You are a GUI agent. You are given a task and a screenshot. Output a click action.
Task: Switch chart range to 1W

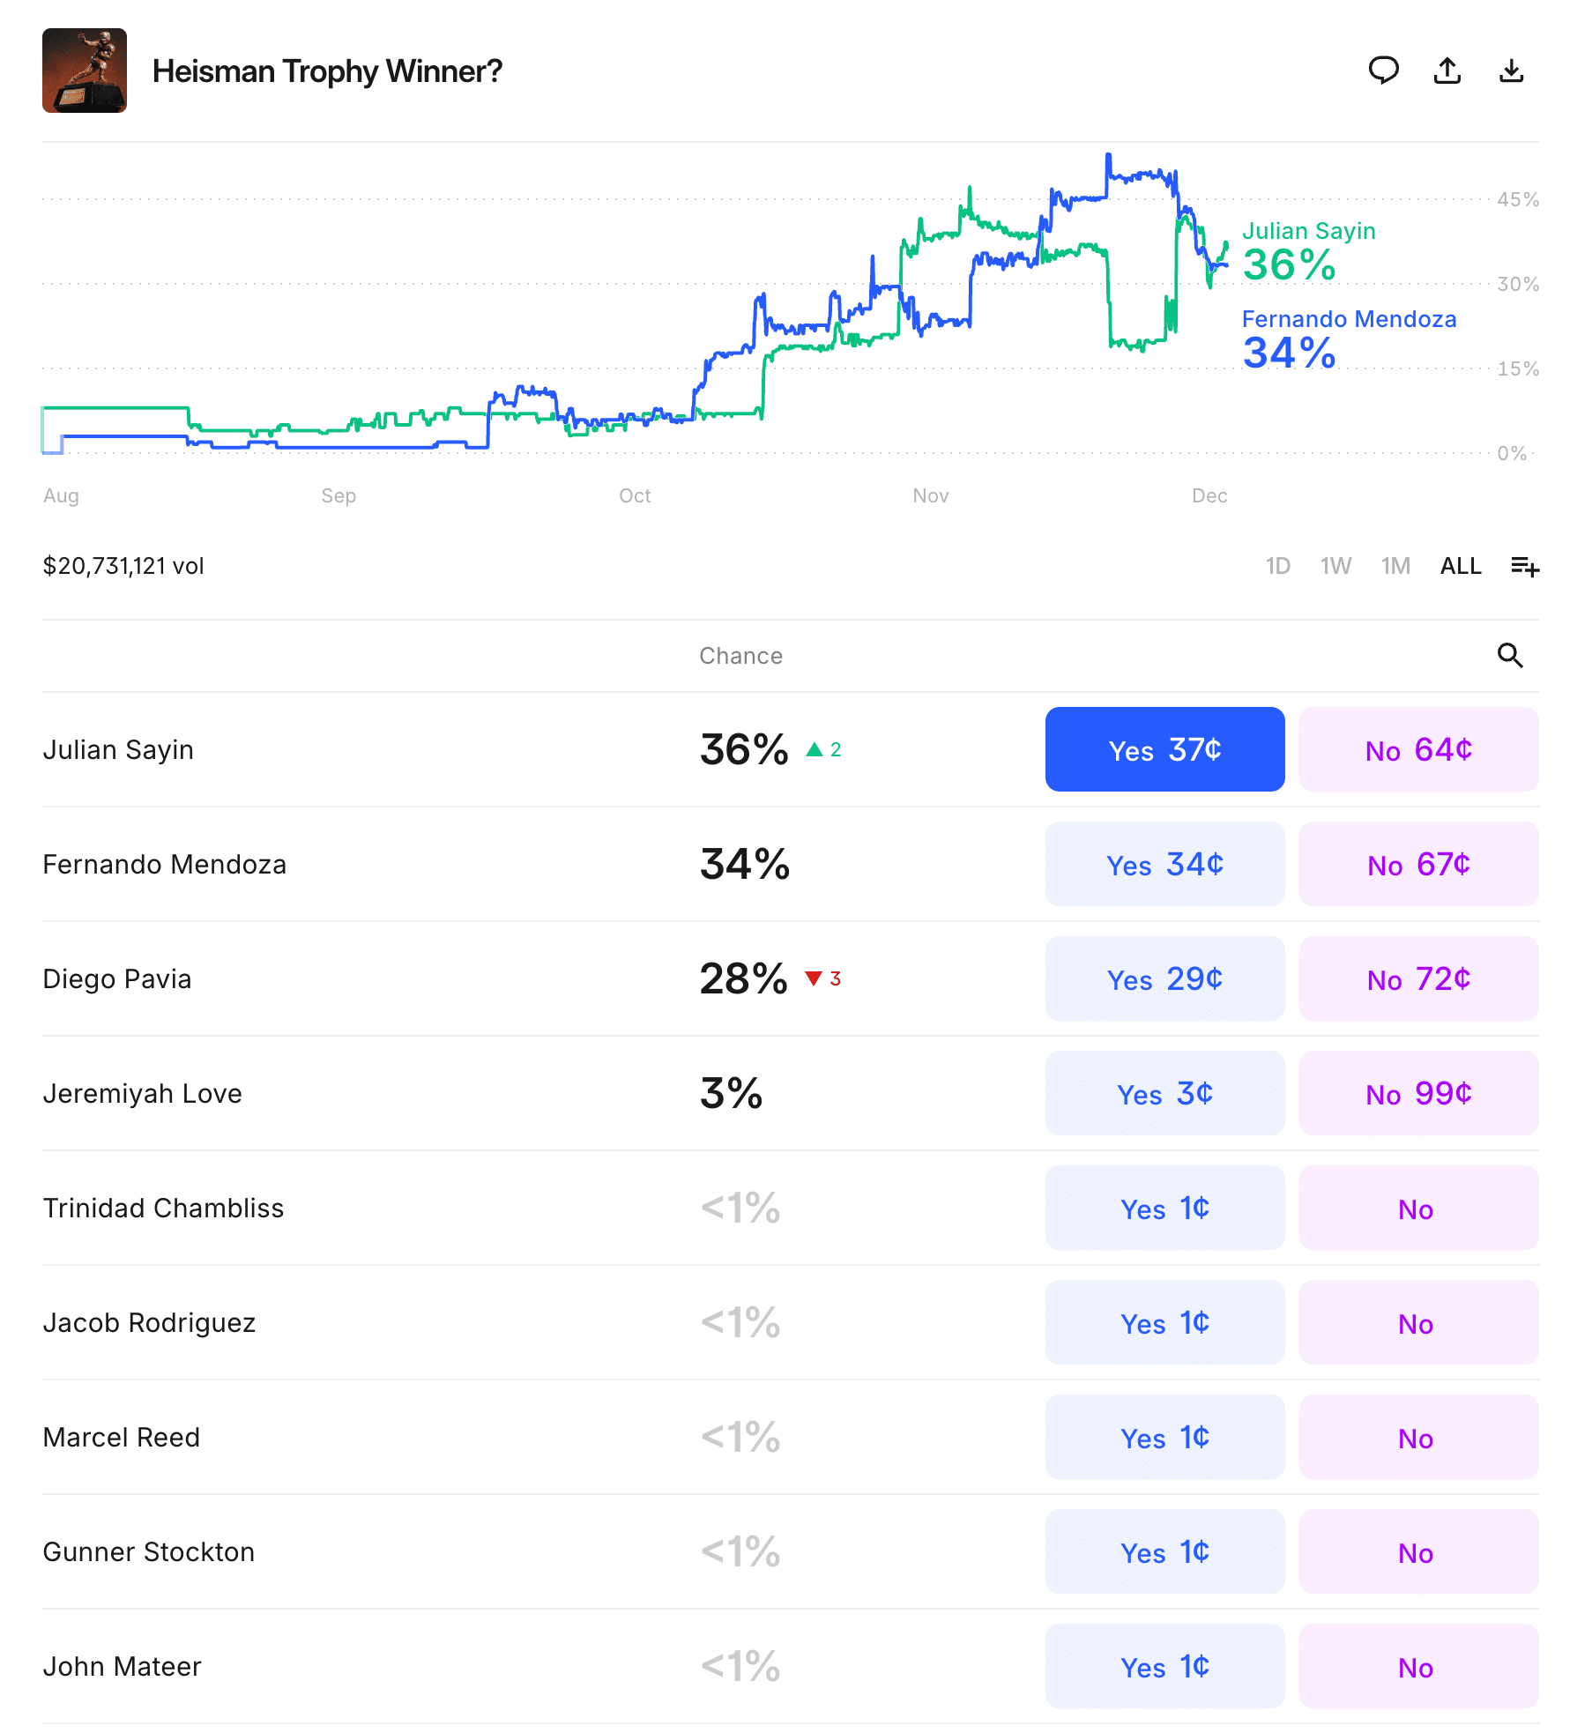point(1335,566)
